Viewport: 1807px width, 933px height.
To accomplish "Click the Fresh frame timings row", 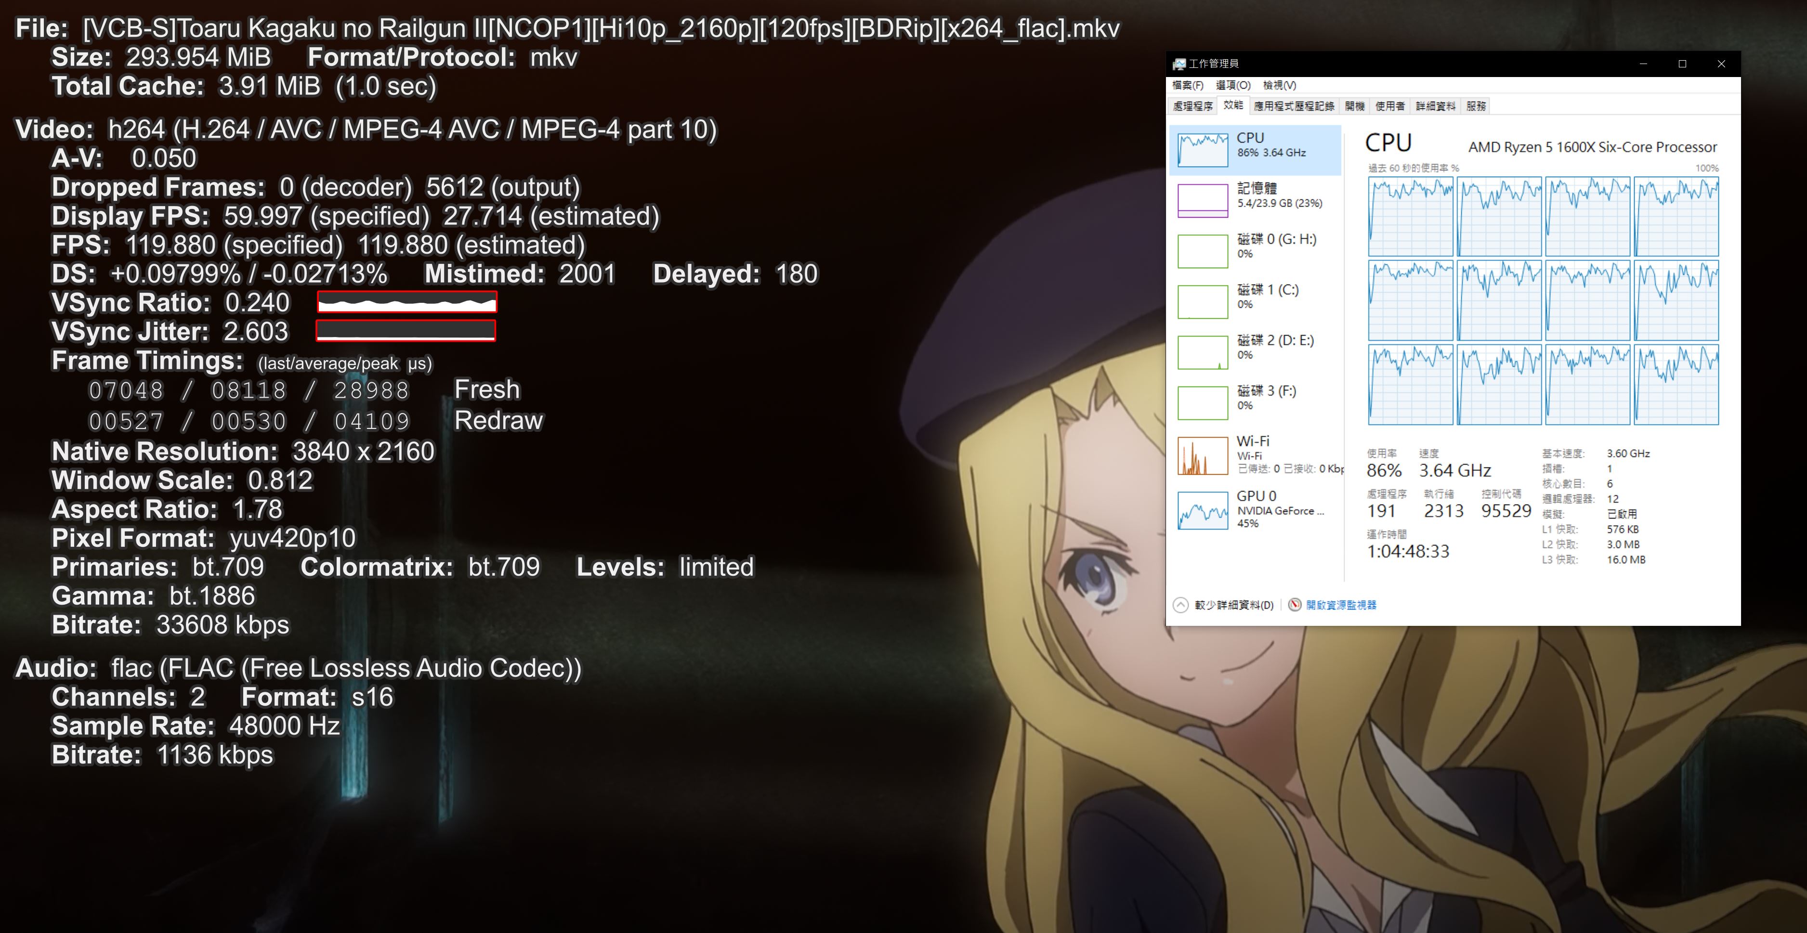I will point(304,390).
